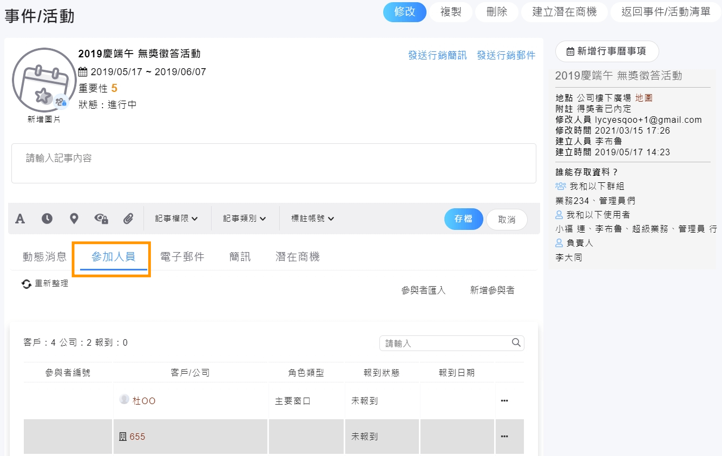Click the text format A icon
The width and height of the screenshot is (722, 456).
[x=20, y=219]
